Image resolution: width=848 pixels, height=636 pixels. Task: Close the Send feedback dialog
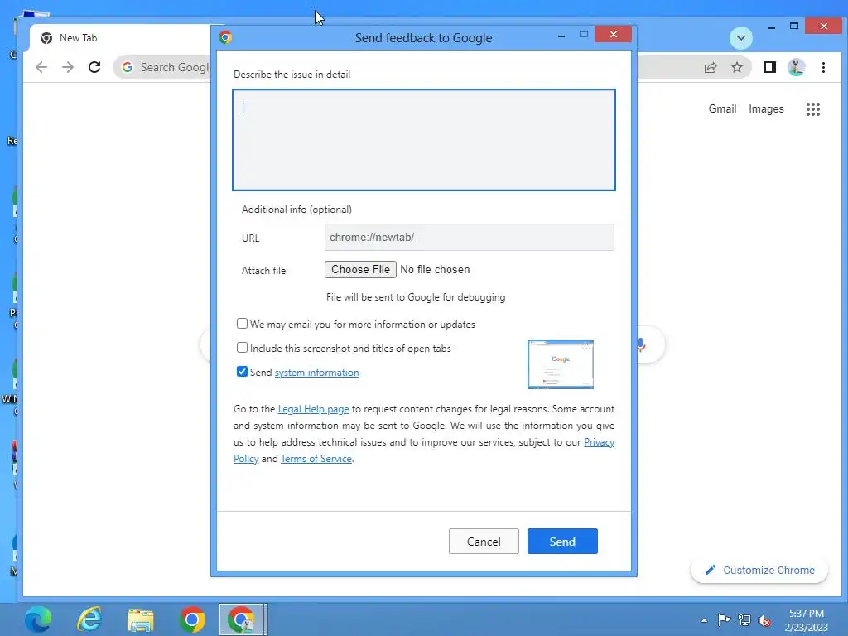point(613,35)
